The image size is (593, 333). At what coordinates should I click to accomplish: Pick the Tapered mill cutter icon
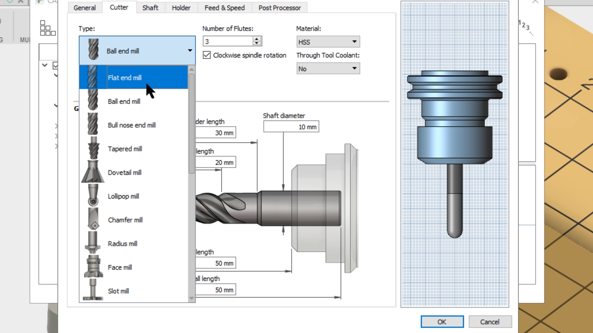pos(93,149)
